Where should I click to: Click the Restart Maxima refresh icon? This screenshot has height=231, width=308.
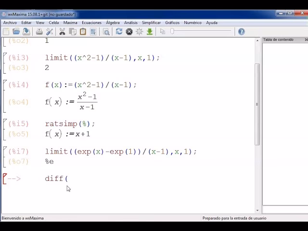click(119, 32)
